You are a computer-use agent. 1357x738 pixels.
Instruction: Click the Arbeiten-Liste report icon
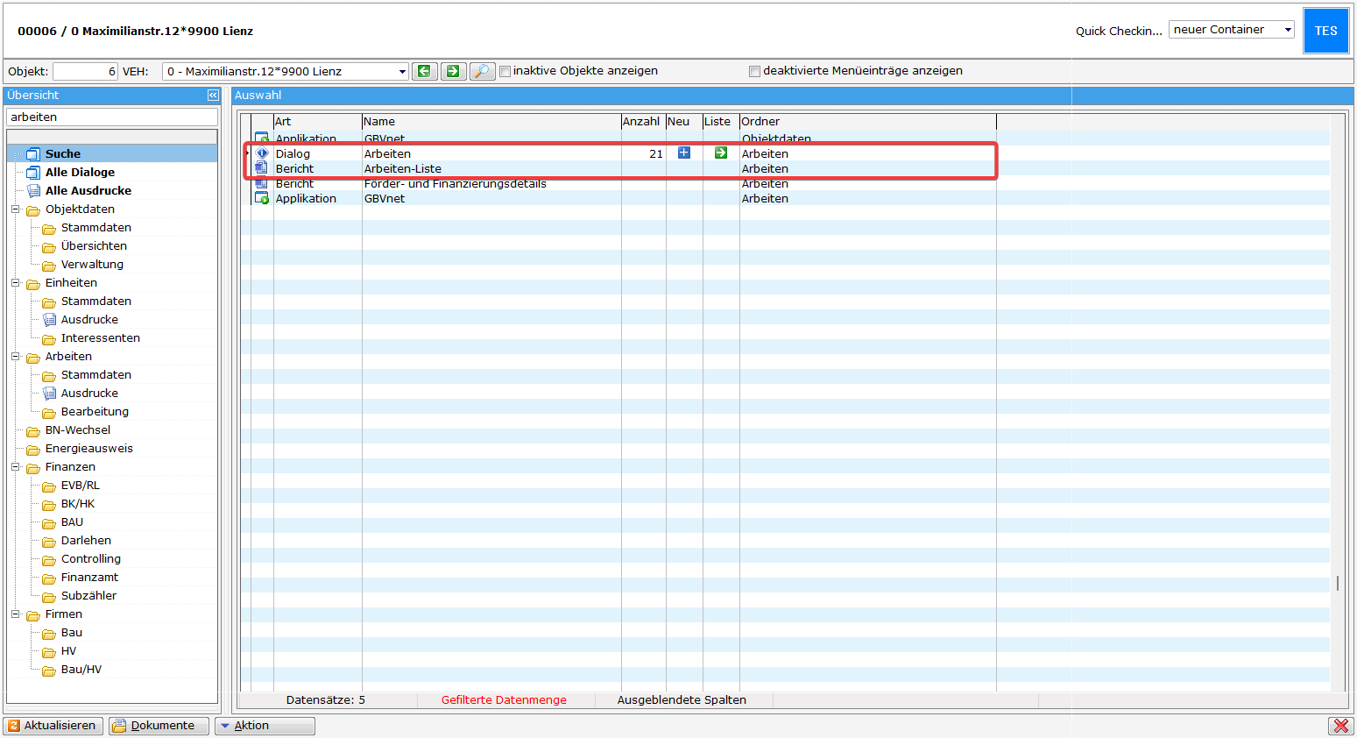coord(261,168)
